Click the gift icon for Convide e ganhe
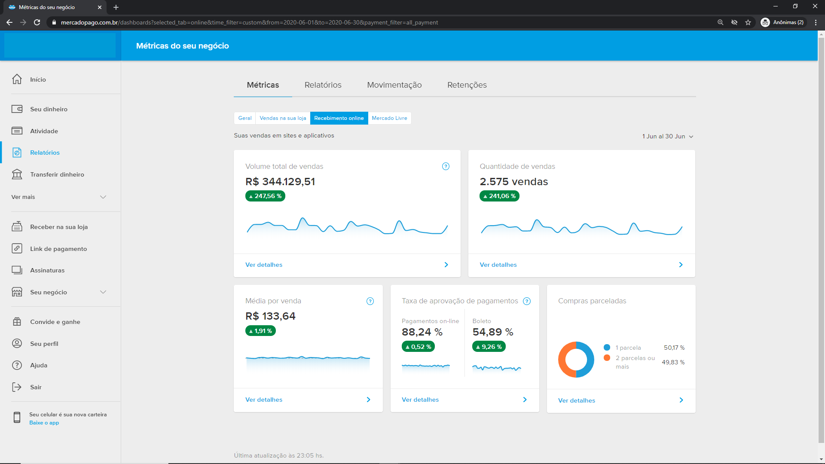Image resolution: width=825 pixels, height=464 pixels. (x=17, y=321)
